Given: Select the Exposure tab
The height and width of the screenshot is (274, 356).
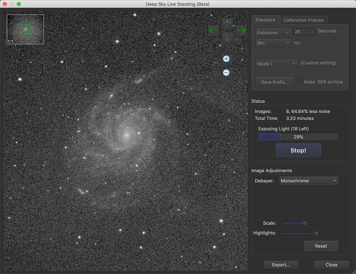Looking at the screenshot, I should pyautogui.click(x=265, y=20).
